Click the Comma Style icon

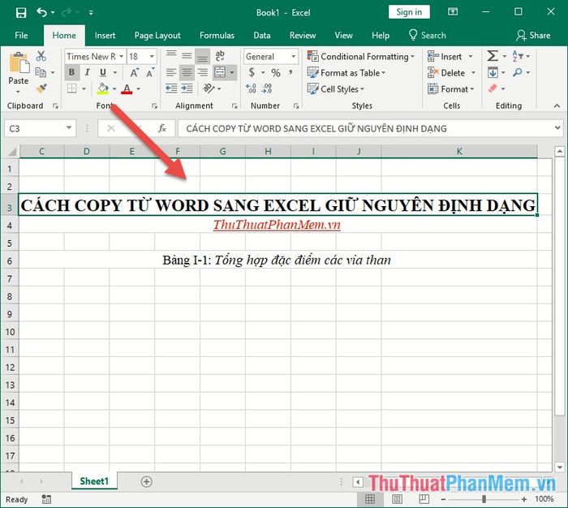pos(290,73)
